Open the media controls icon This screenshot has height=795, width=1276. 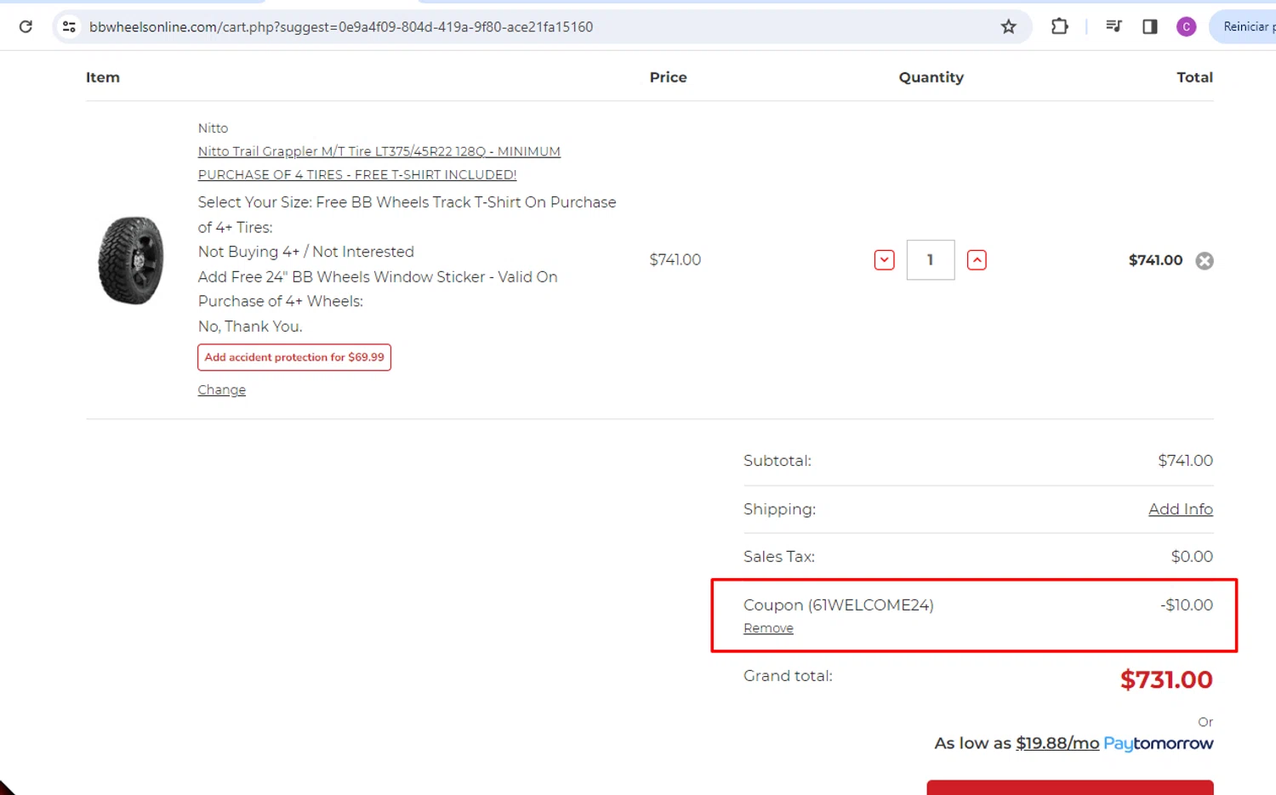(1114, 26)
